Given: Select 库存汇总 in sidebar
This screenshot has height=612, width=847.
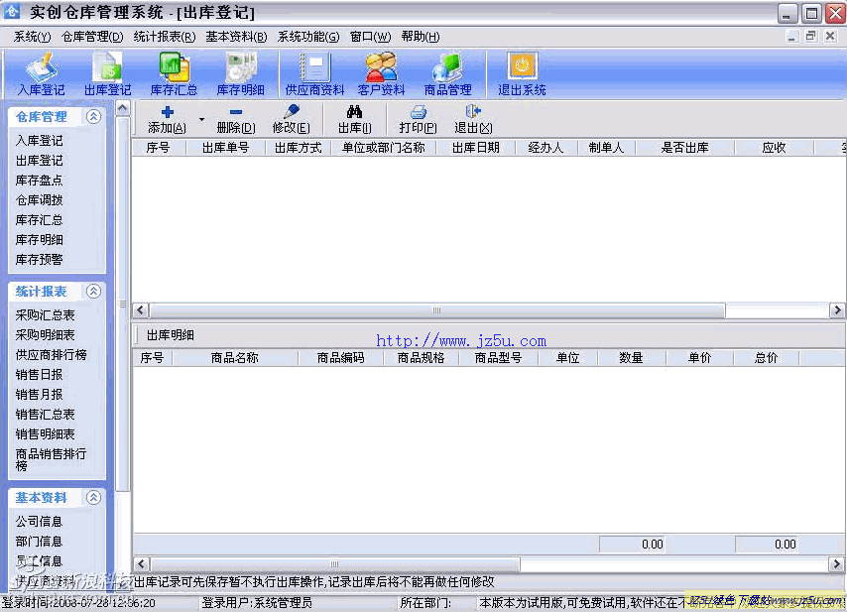Looking at the screenshot, I should click(39, 220).
